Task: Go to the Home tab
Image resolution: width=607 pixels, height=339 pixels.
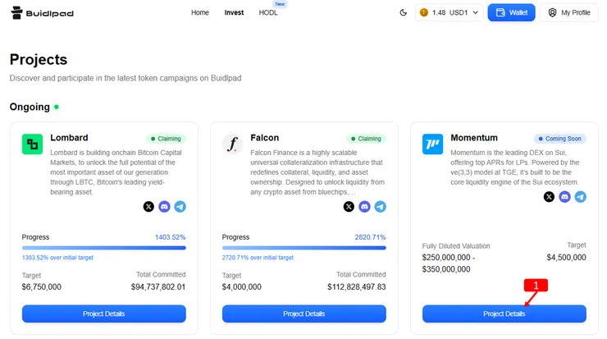Action: [200, 13]
